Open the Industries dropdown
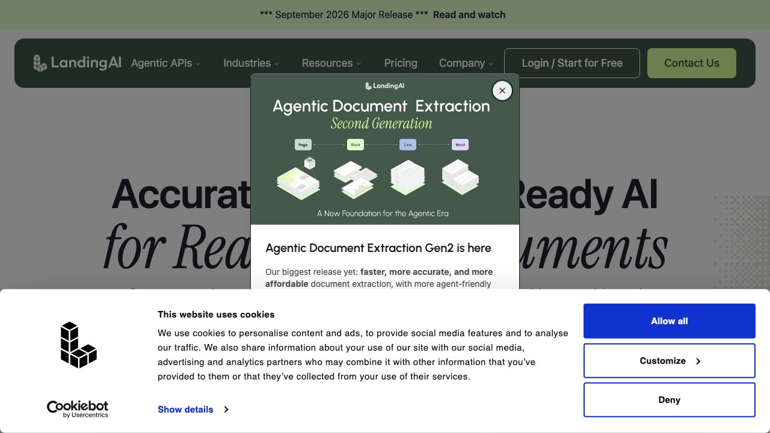The height and width of the screenshot is (433, 770). [x=251, y=63]
